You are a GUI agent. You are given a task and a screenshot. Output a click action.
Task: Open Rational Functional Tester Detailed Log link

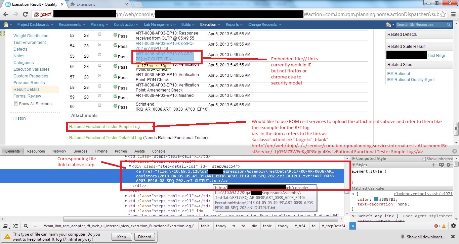[106, 138]
